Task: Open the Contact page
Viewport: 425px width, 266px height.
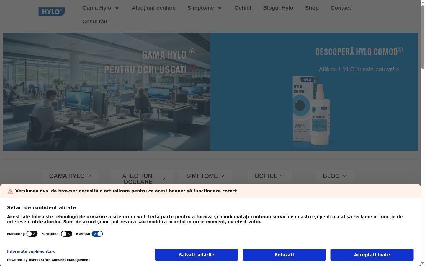Action: [x=341, y=8]
